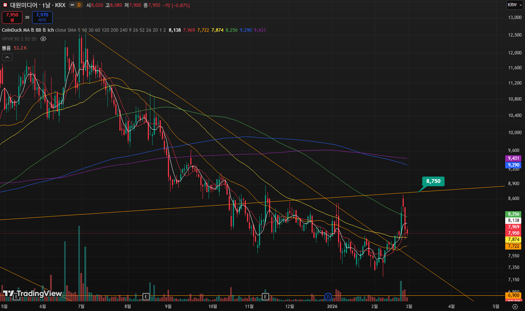Screen dimensions: 525x311
Task: Click the orange 6,900 horizontal line price label
Action: (x=514, y=295)
